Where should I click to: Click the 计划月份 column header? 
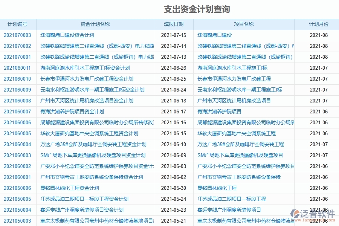pyautogui.click(x=317, y=24)
